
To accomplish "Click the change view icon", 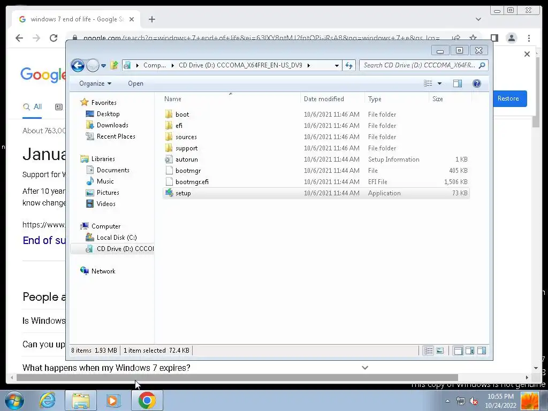I will [x=428, y=83].
